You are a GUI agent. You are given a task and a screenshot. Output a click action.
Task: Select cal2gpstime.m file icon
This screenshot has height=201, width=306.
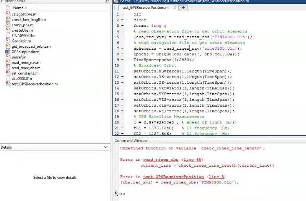pyautogui.click(x=8, y=14)
